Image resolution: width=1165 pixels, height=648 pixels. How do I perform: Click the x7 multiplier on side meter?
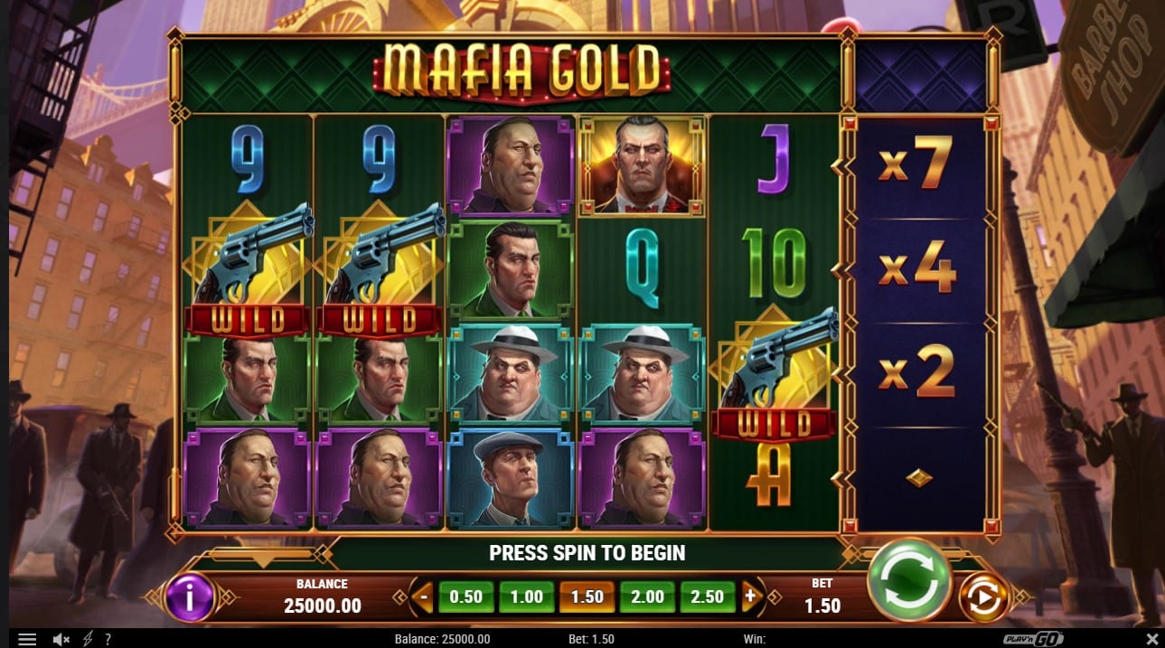click(x=916, y=167)
